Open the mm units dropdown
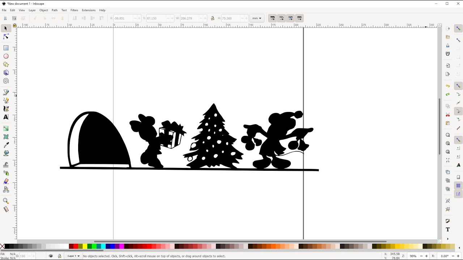The height and width of the screenshot is (260, 463). point(257,18)
